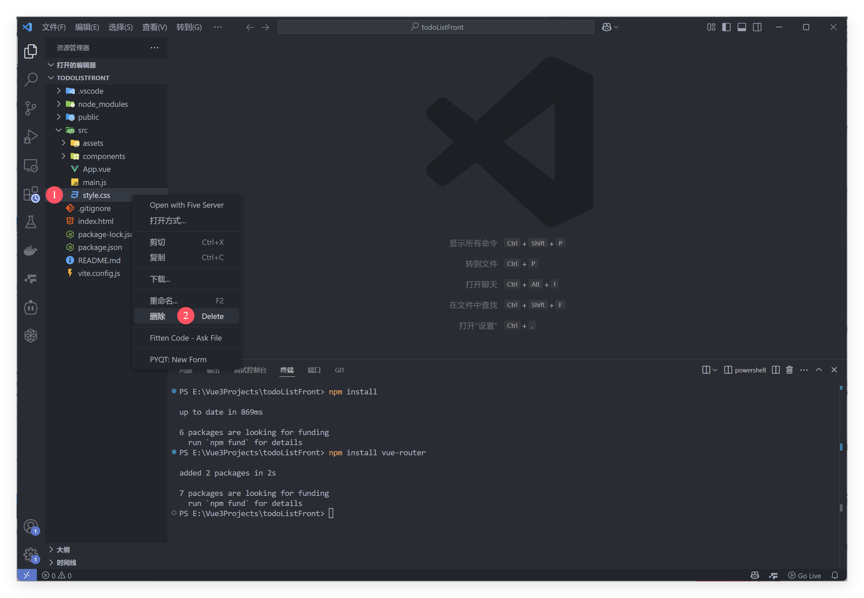Open the Selection menu
The height and width of the screenshot is (598, 864).
[x=120, y=27]
